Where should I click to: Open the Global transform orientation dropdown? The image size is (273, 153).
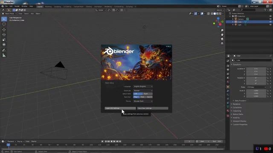(101, 10)
